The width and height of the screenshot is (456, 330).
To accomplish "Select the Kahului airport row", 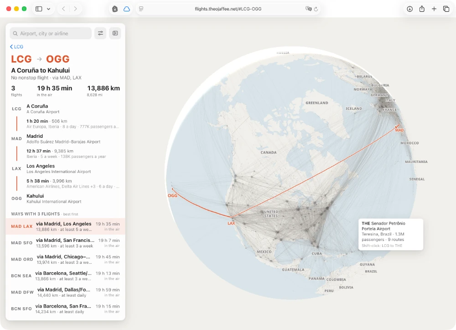I will coord(65,199).
